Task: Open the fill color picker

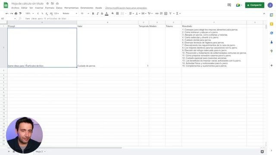Action: pos(113,13)
